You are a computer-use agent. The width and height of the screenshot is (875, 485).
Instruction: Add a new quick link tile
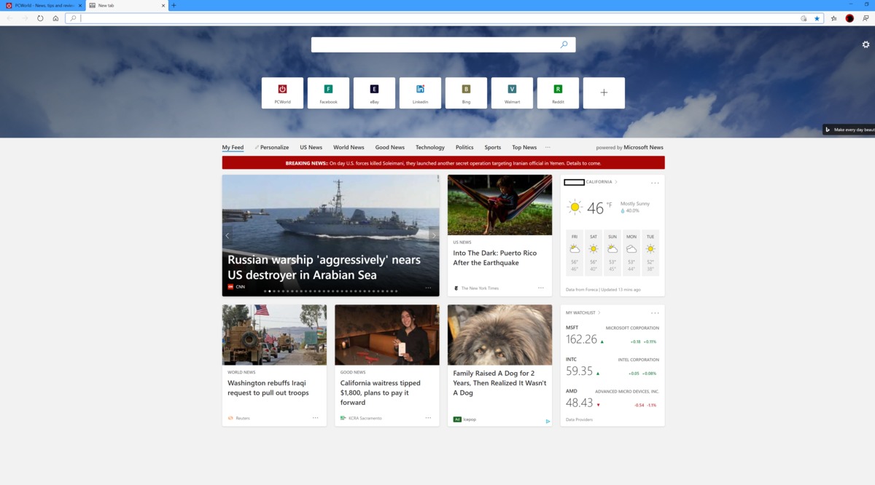click(604, 93)
